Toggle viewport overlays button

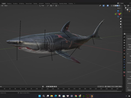coord(108,6)
